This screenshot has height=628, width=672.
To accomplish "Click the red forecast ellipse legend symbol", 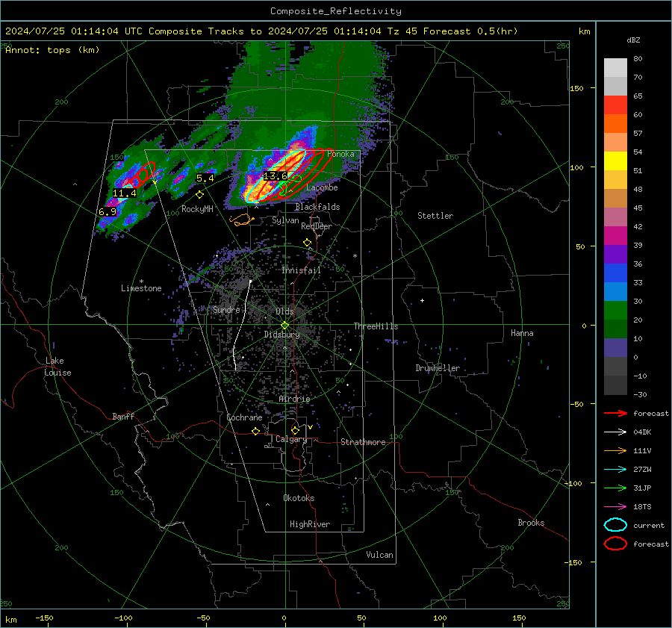I will (x=615, y=544).
